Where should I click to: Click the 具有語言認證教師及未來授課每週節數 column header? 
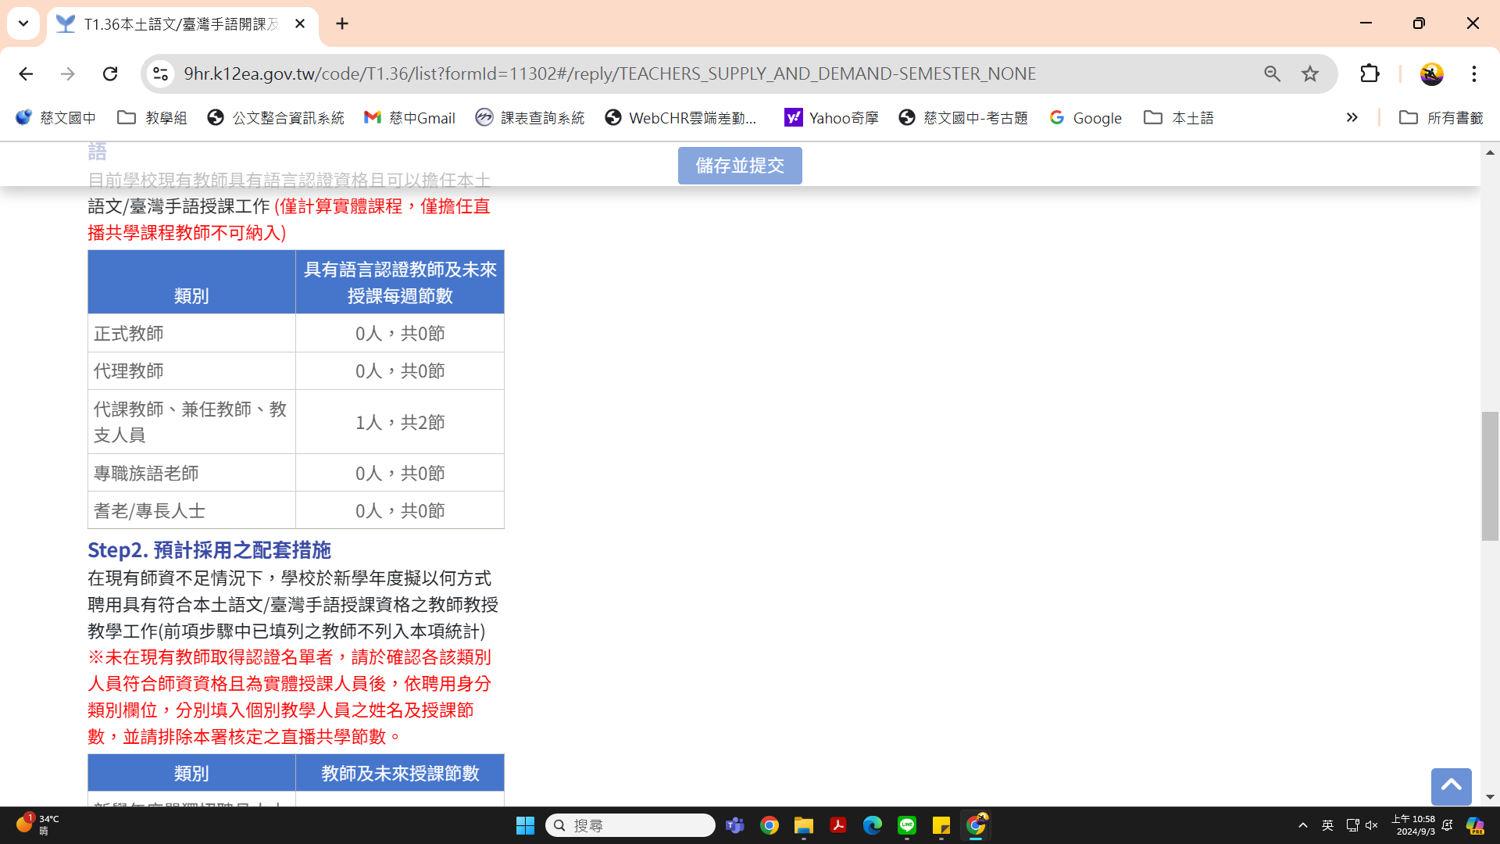[x=400, y=282]
